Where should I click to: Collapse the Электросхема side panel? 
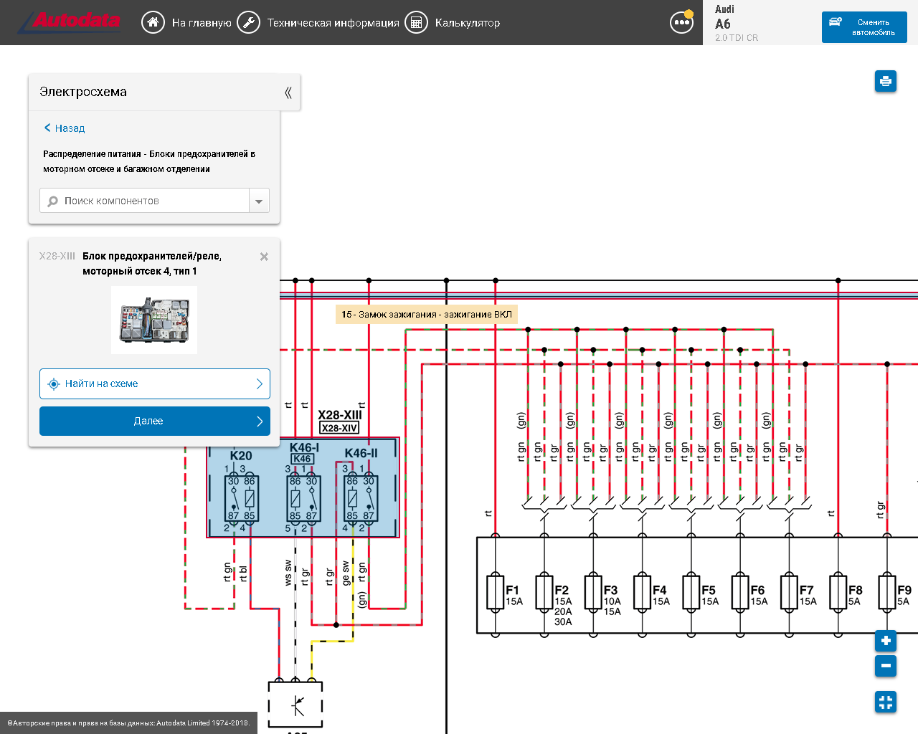[288, 92]
